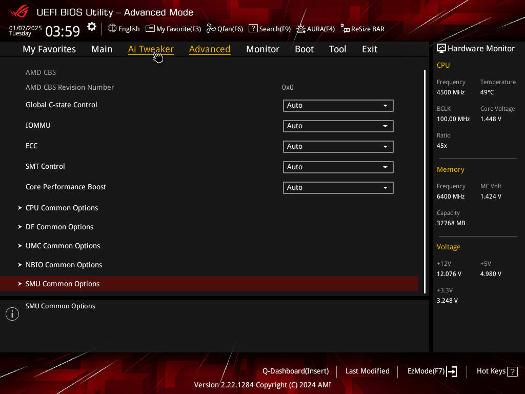Click the EzMode exit arrow icon
525x394 pixels.
pyautogui.click(x=452, y=371)
